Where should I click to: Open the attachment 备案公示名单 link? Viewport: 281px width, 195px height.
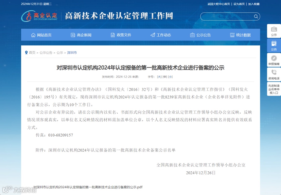point(112,150)
